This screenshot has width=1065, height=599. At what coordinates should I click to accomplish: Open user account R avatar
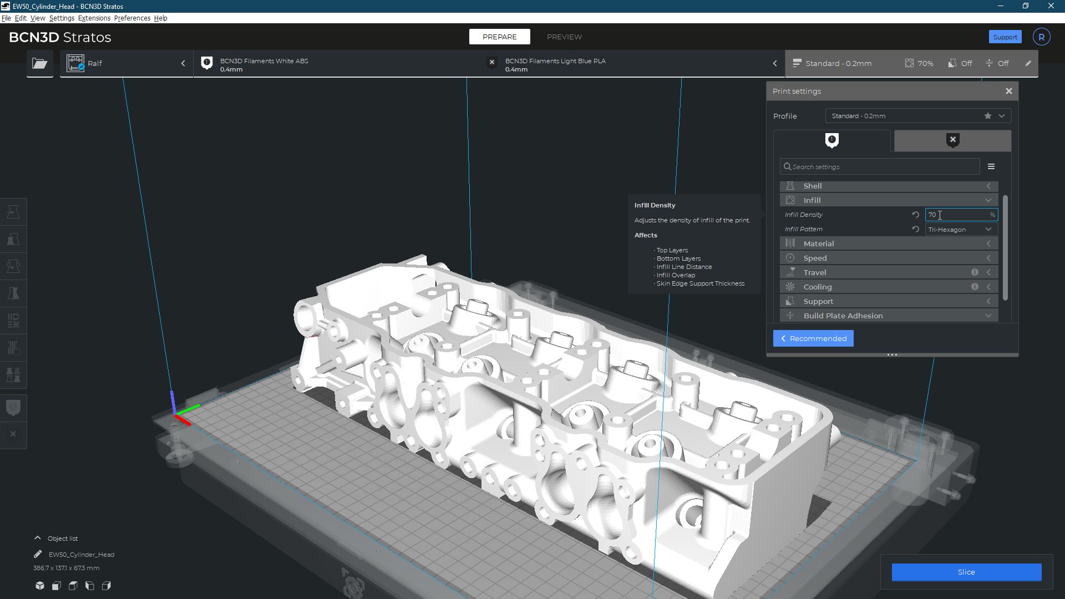point(1041,37)
